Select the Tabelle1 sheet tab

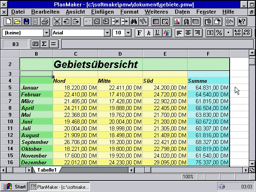[x=47, y=170]
